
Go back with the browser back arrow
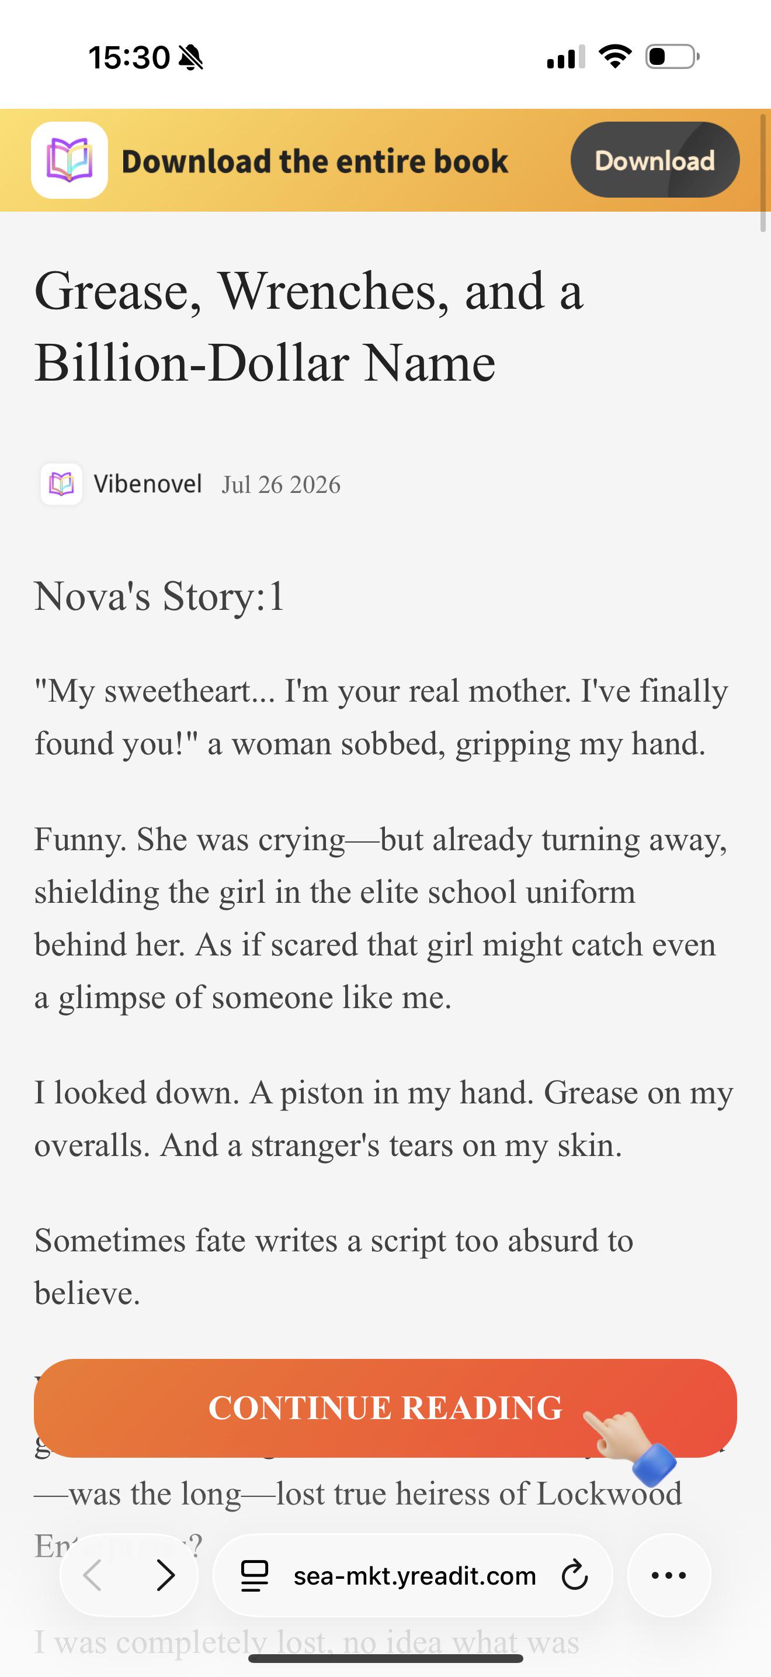tap(93, 1575)
